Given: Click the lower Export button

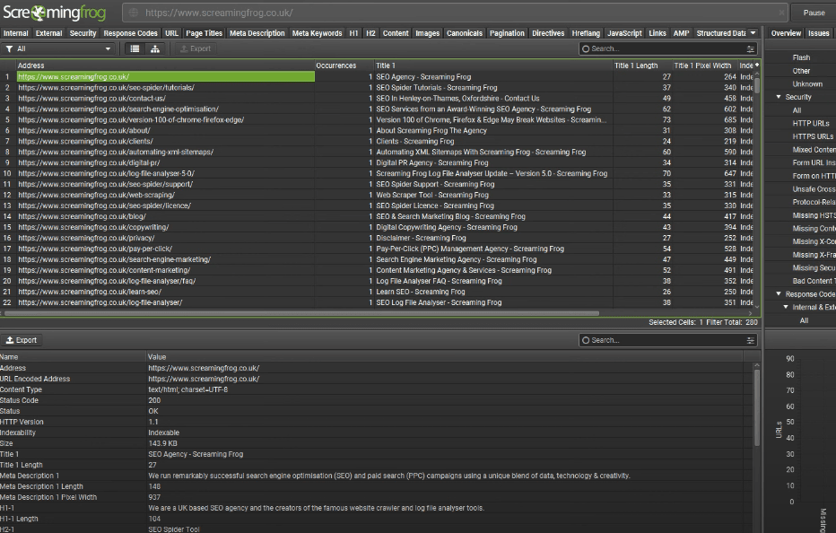Looking at the screenshot, I should [x=22, y=340].
